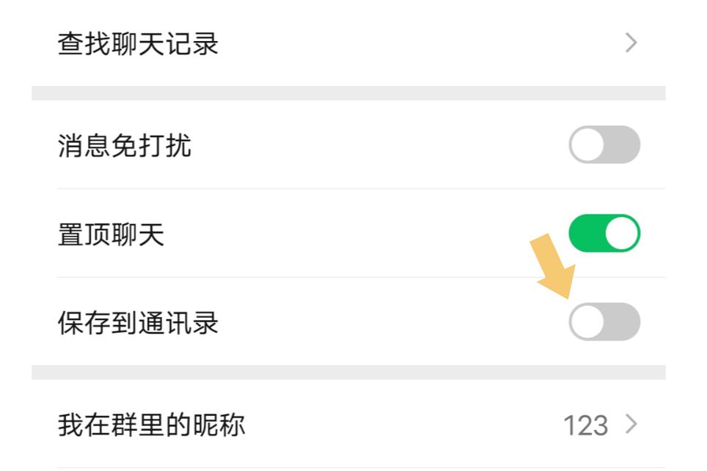Turn off the 置顶聊天 switch

(604, 234)
